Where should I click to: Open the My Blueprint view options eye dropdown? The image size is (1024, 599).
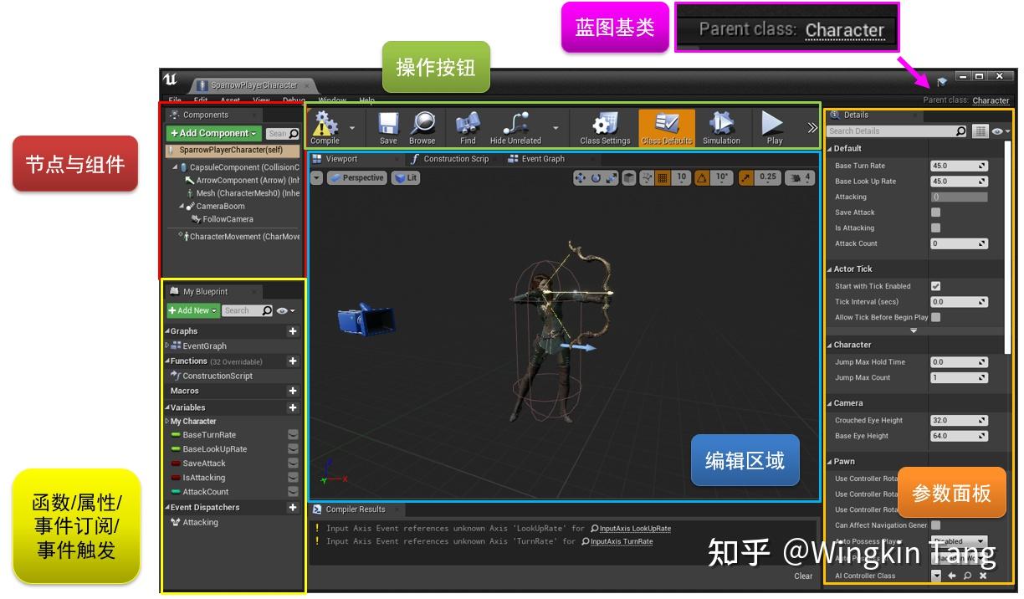pos(286,310)
